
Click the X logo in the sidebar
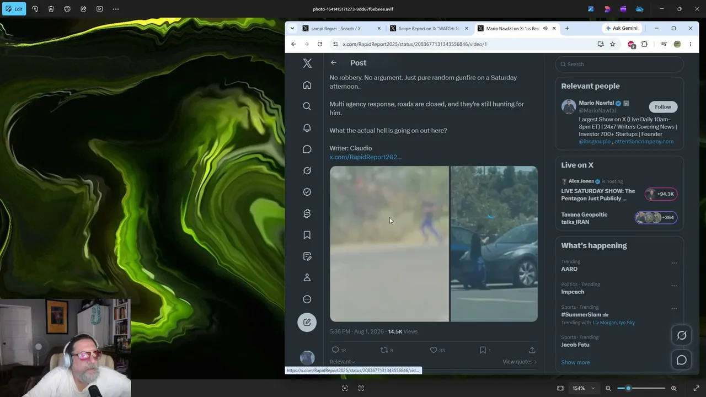[x=307, y=63]
